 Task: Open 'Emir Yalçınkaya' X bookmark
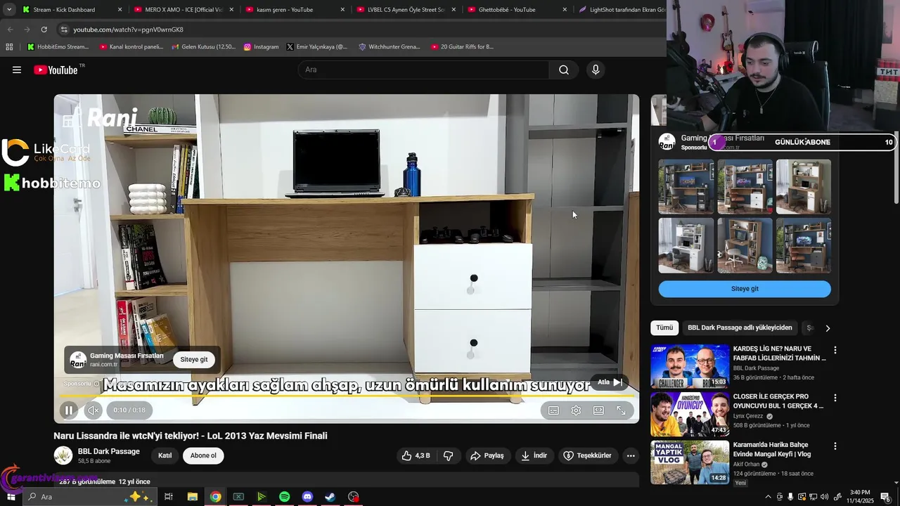click(317, 47)
